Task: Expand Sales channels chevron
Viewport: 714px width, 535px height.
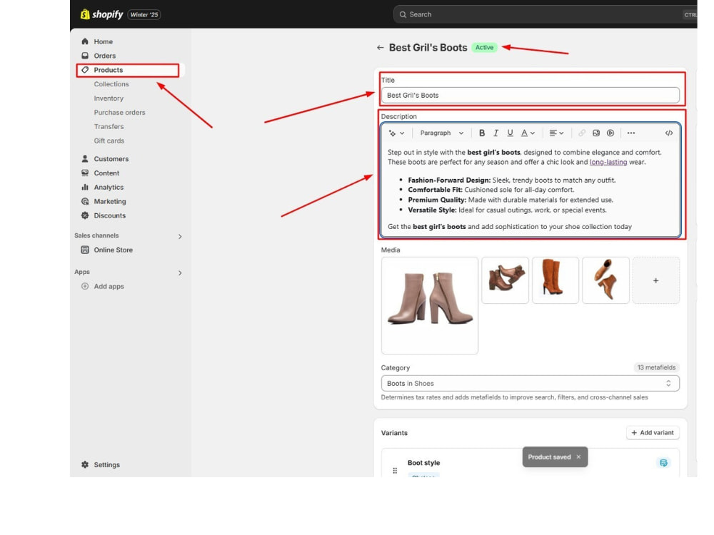Action: [180, 237]
